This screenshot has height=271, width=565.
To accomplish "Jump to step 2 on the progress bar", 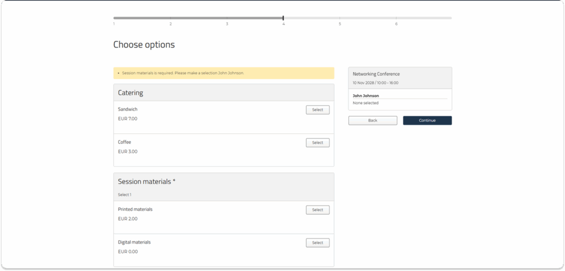I will pyautogui.click(x=170, y=24).
